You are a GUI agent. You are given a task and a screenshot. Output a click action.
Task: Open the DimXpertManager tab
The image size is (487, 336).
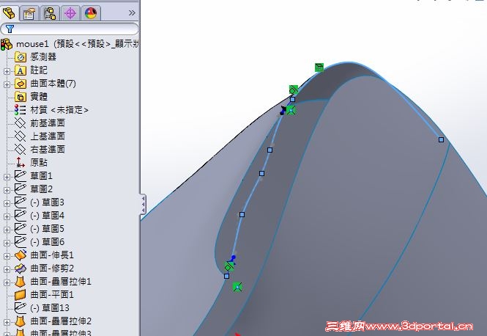(x=70, y=13)
